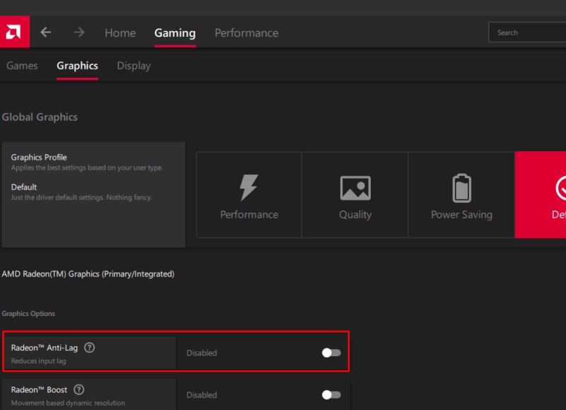Go back using the left arrow
The width and height of the screenshot is (566, 410).
coord(46,33)
